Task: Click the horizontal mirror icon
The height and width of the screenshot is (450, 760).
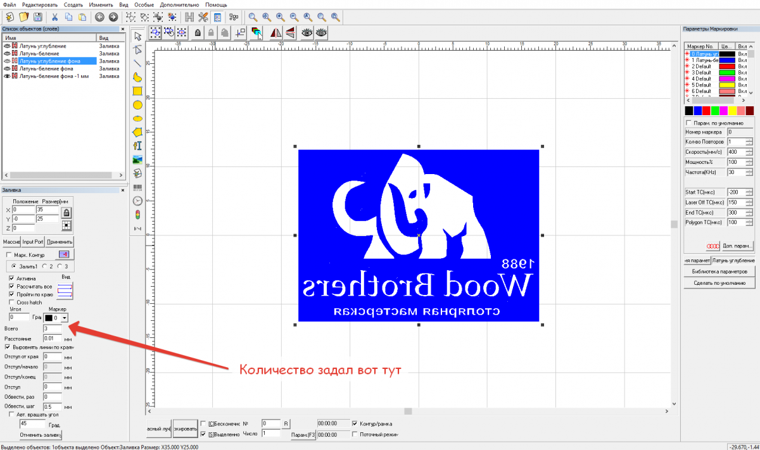Action: tap(275, 32)
